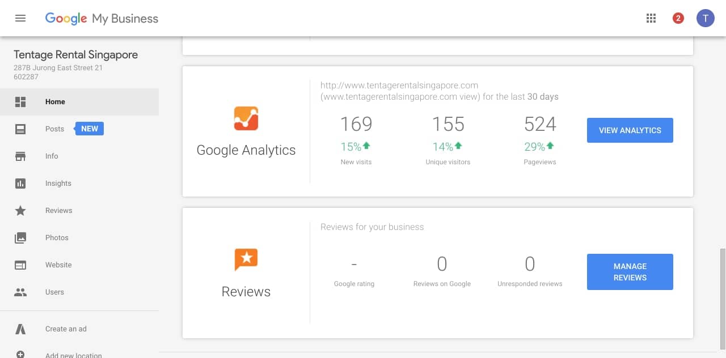726x358 pixels.
Task: Click the Photos sidebar icon
Action: [x=20, y=238]
